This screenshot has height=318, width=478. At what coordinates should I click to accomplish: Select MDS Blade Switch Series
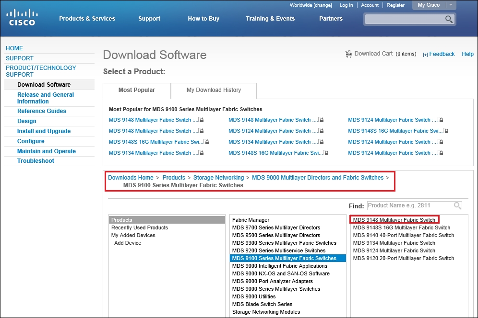262,304
